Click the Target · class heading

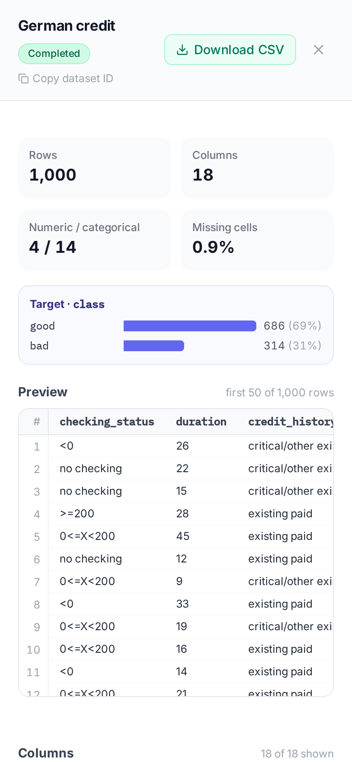[67, 304]
